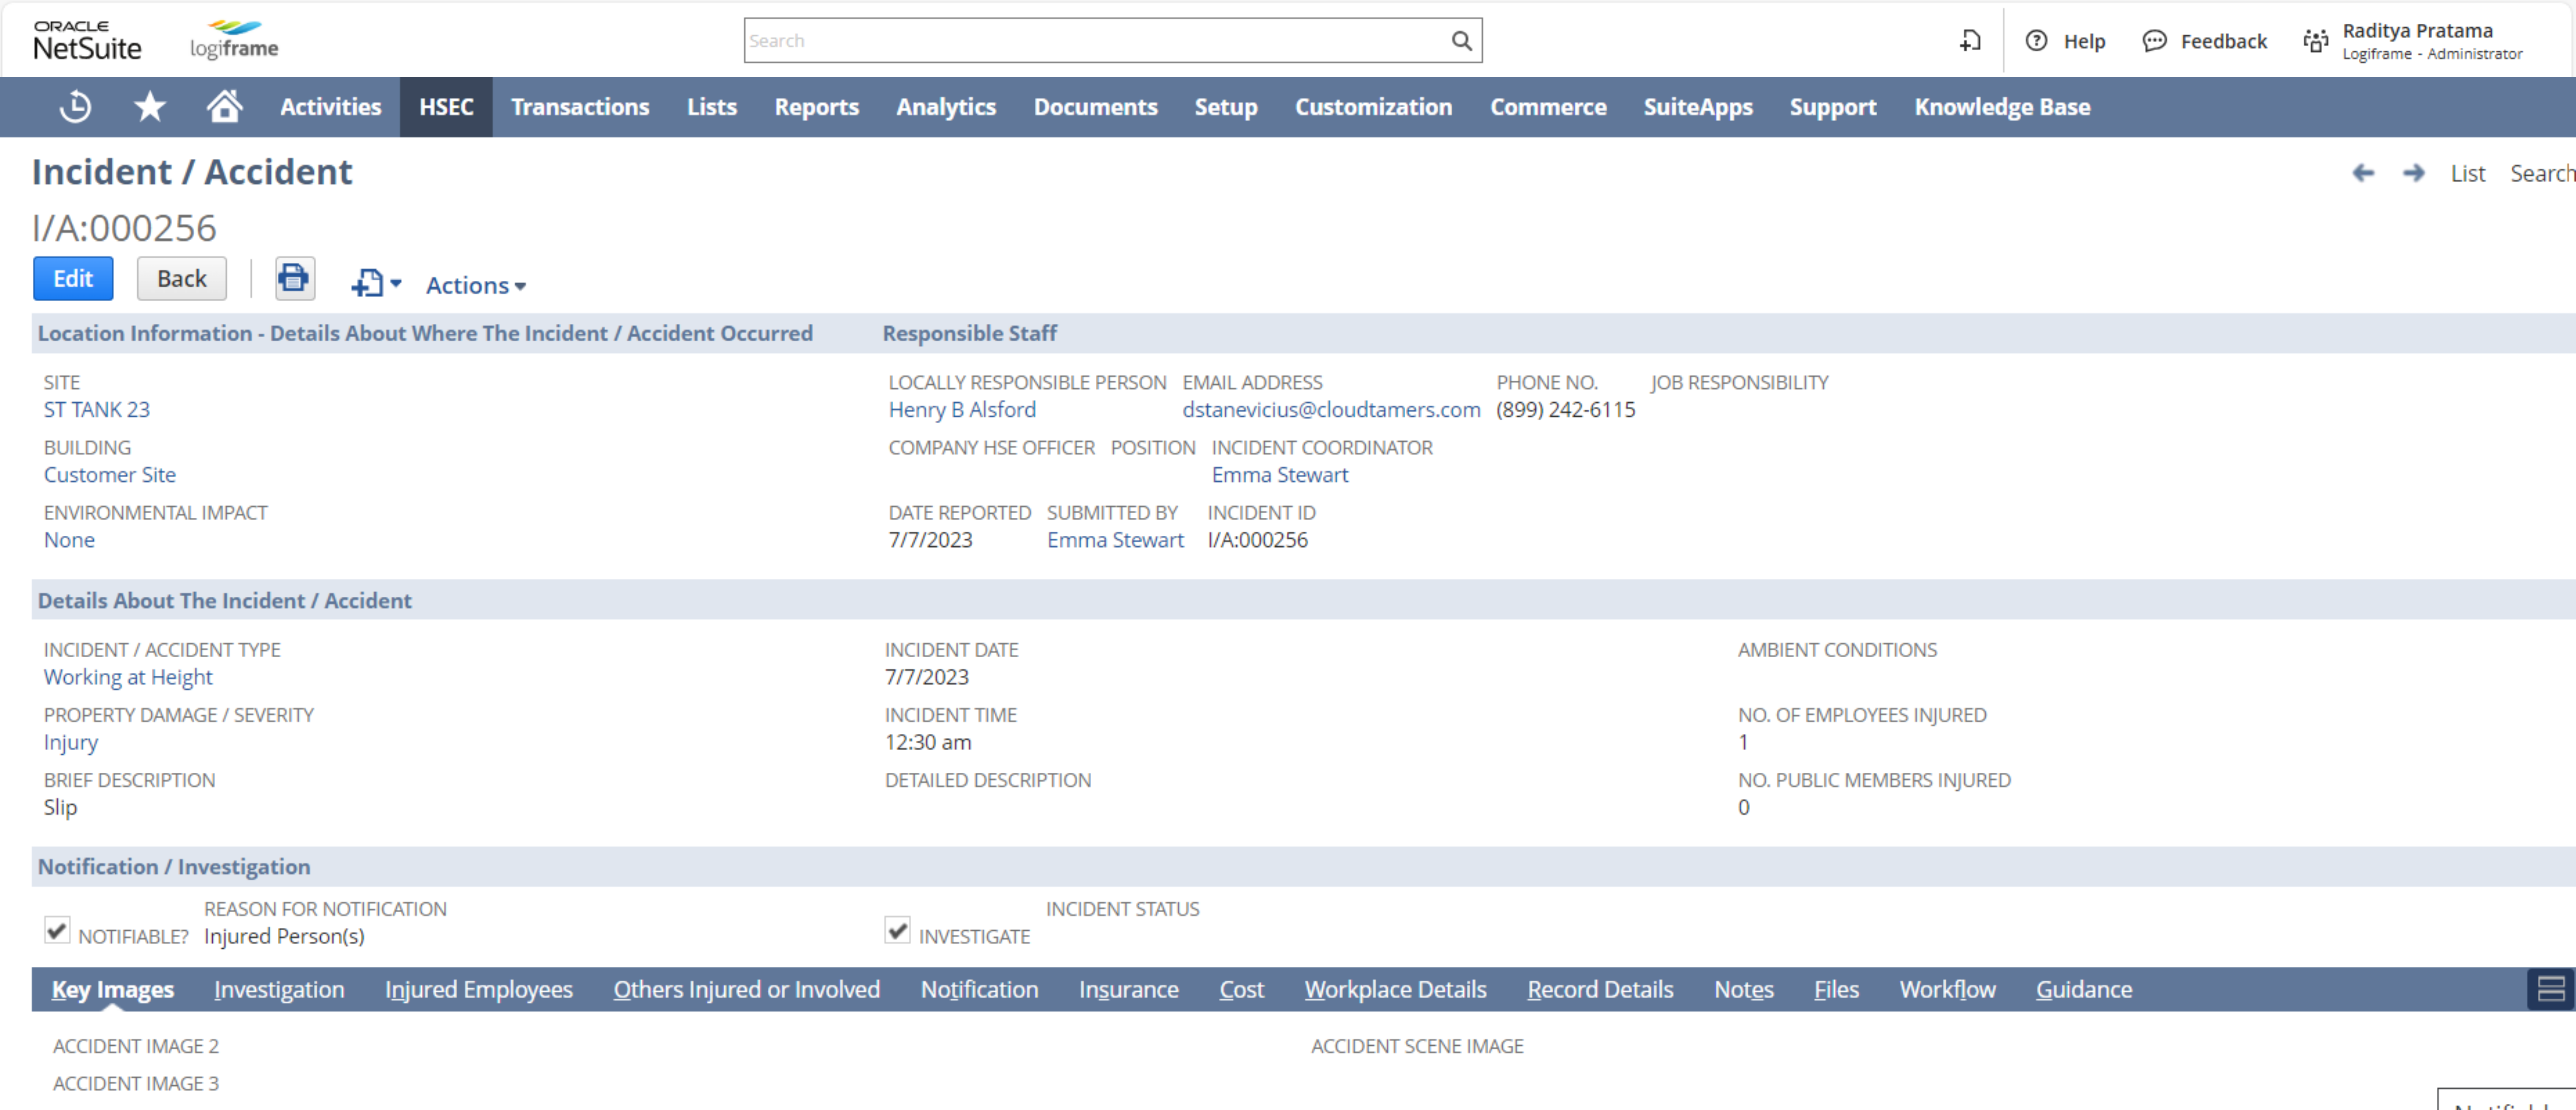Click the HSEC navigation menu item
The height and width of the screenshot is (1110, 2576).
tap(445, 107)
